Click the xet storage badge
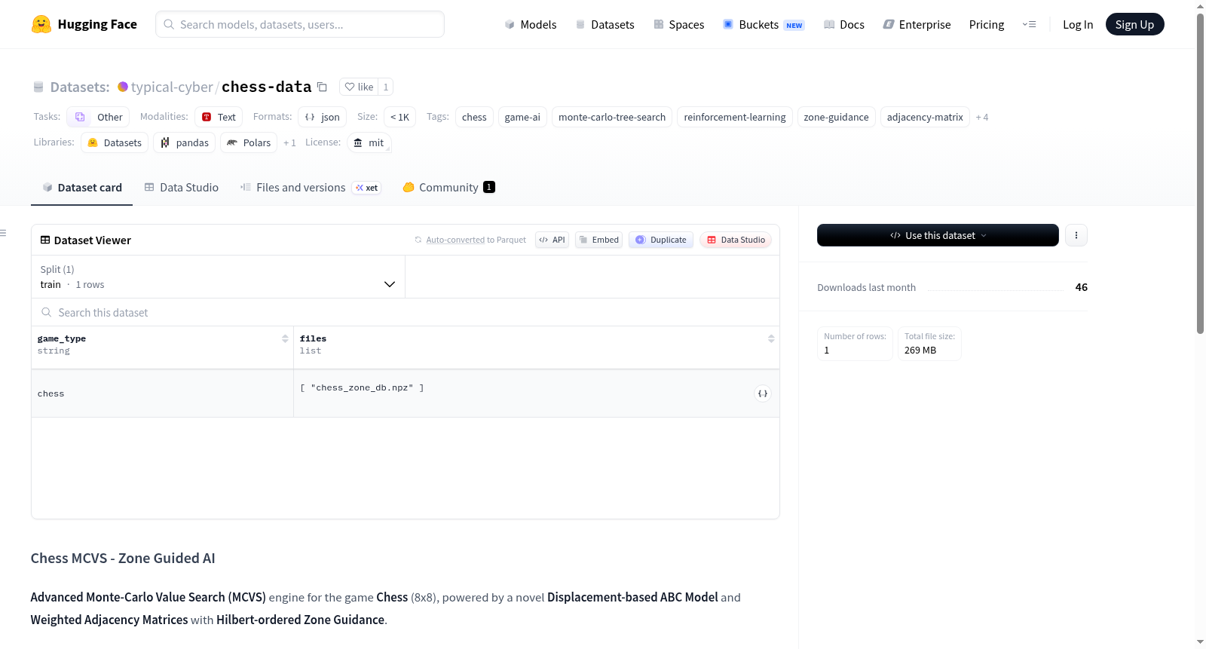 point(367,188)
